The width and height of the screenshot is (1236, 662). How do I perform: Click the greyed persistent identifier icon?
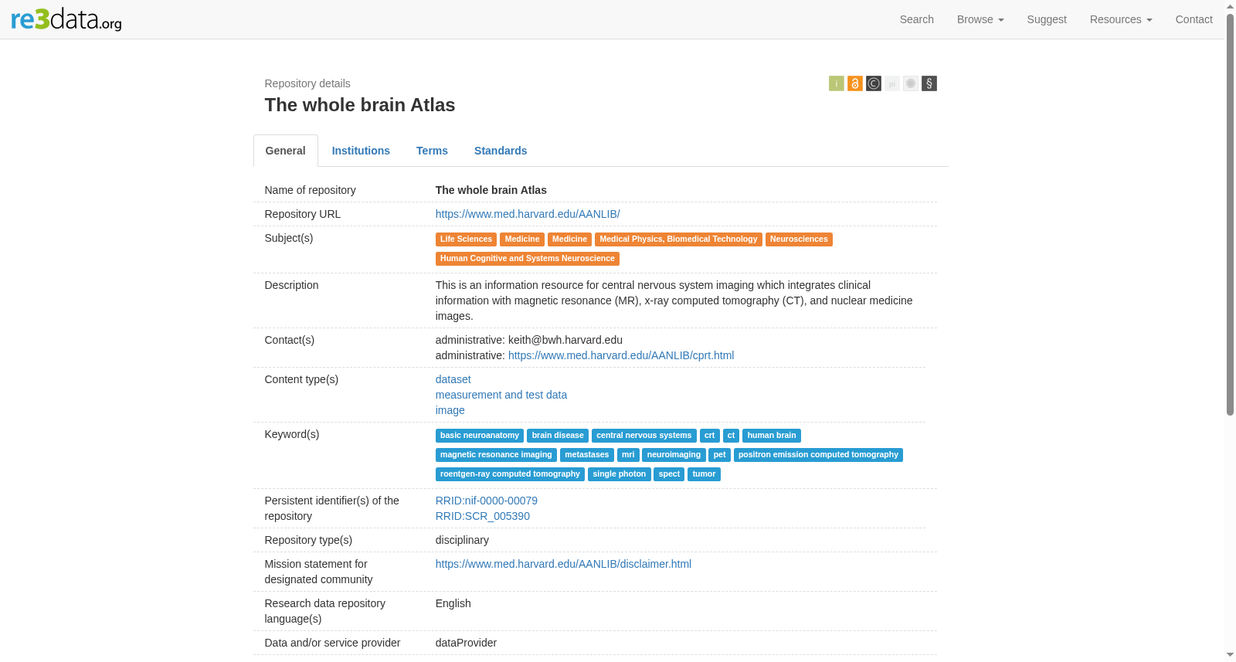[x=892, y=83]
